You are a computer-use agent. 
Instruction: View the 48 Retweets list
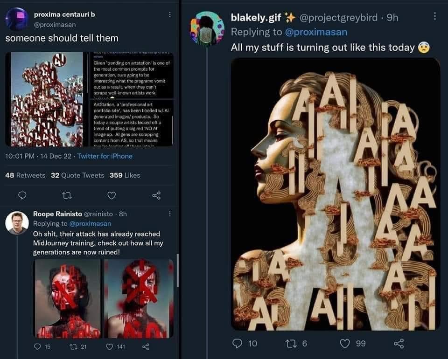tap(25, 175)
